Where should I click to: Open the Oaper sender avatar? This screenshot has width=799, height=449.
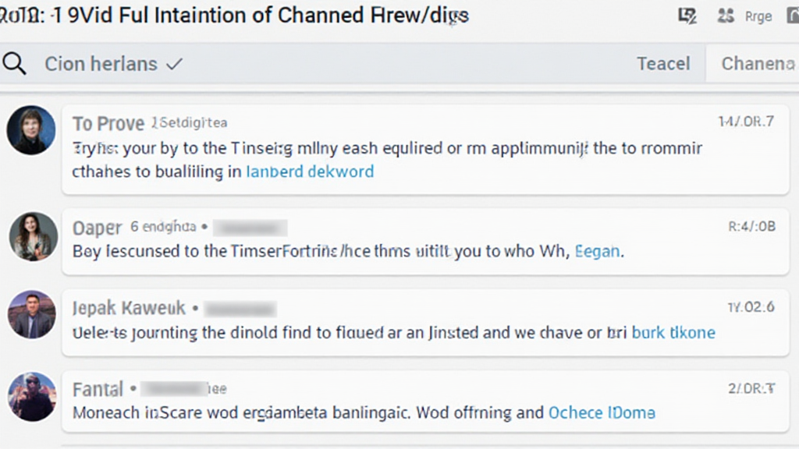[34, 236]
